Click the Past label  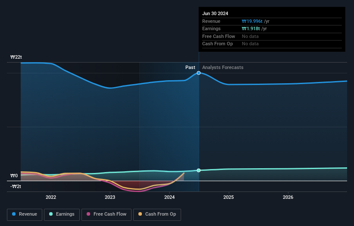pos(190,67)
